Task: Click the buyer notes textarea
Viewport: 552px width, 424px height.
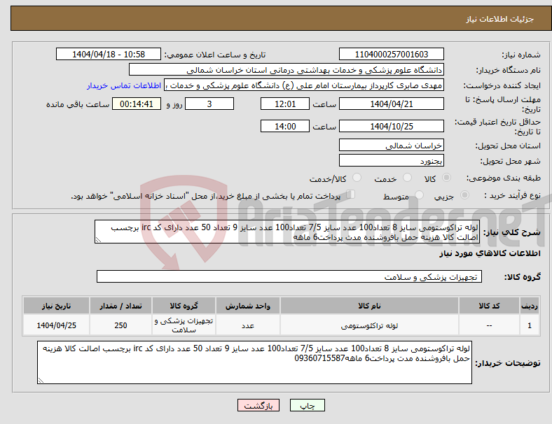Action: (x=254, y=362)
